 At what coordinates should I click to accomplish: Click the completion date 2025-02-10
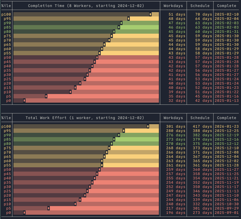point(227,15)
